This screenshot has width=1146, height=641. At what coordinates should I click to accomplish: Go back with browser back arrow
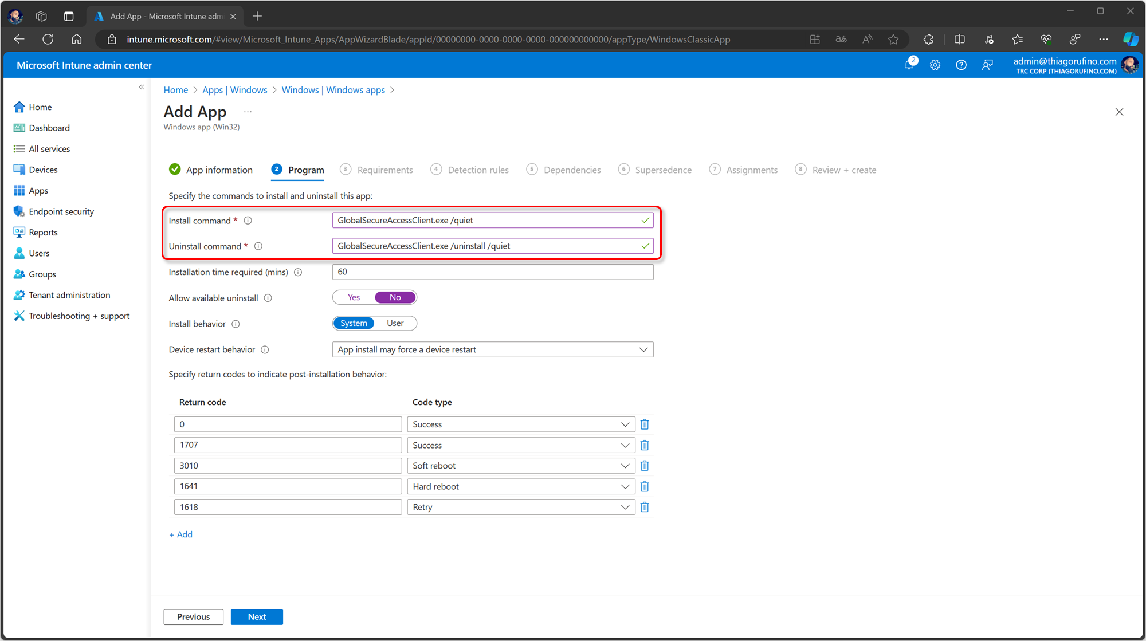pos(19,39)
